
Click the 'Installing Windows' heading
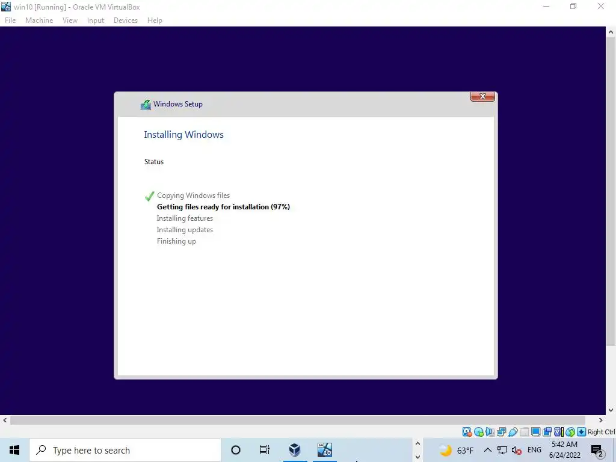coord(184,134)
